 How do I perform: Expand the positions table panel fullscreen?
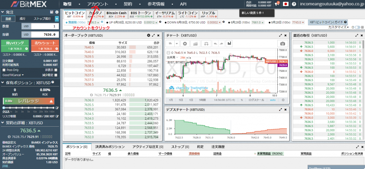358,147
